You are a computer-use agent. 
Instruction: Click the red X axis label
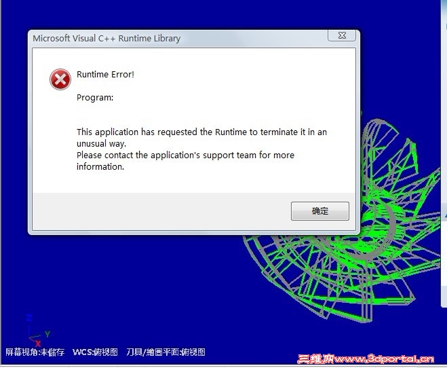click(x=37, y=343)
